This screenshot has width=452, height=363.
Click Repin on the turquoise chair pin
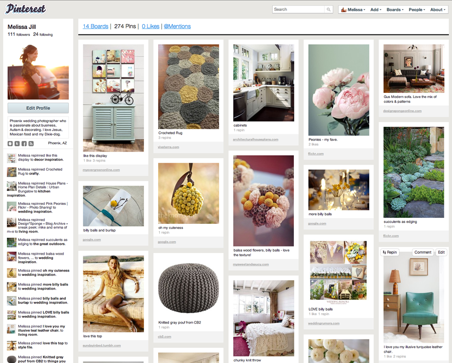pos(390,252)
